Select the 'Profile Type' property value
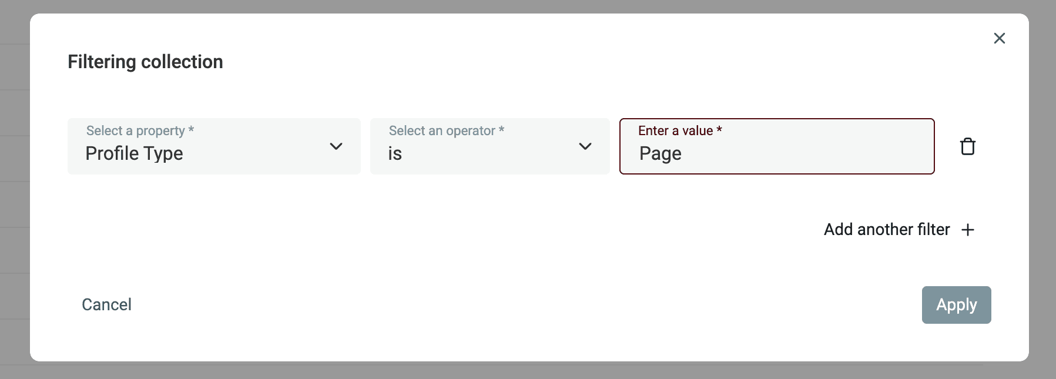 (x=134, y=154)
